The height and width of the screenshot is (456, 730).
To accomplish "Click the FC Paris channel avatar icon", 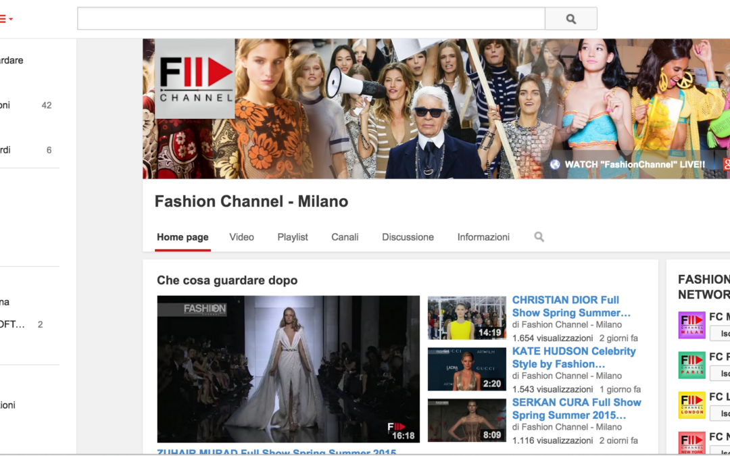I will [x=691, y=365].
